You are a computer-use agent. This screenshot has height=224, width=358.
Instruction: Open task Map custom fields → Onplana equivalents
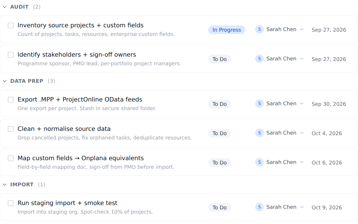(81, 158)
